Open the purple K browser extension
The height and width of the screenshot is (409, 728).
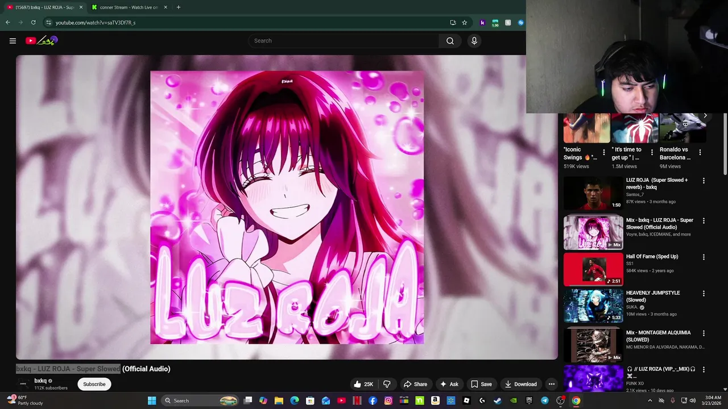point(482,23)
